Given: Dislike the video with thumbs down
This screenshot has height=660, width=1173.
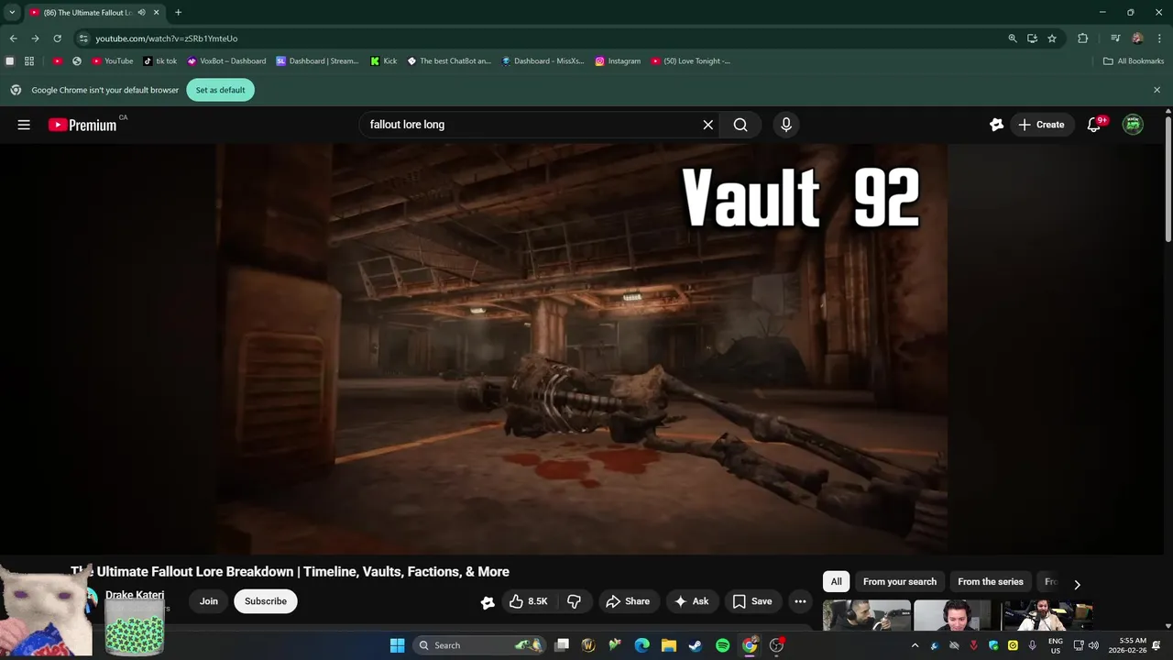Looking at the screenshot, I should pos(574,601).
